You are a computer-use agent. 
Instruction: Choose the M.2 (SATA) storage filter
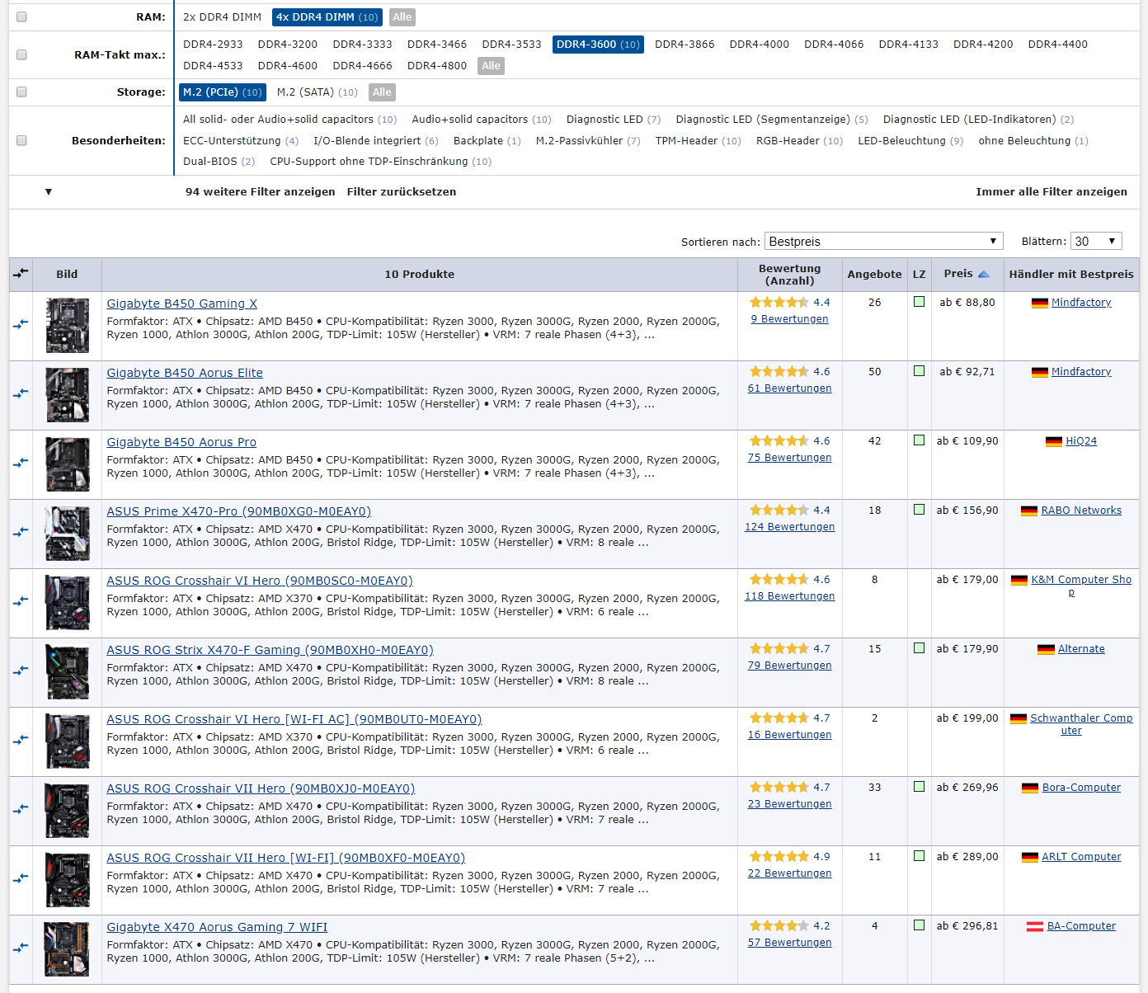click(318, 92)
